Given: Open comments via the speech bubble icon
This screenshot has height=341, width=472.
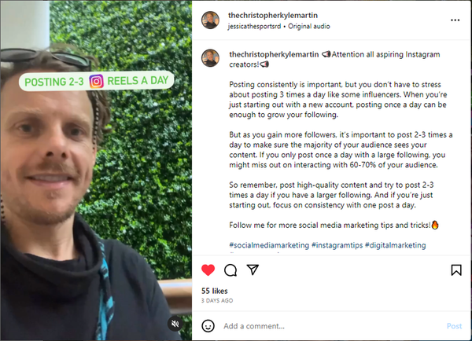Looking at the screenshot, I should coord(230,270).
